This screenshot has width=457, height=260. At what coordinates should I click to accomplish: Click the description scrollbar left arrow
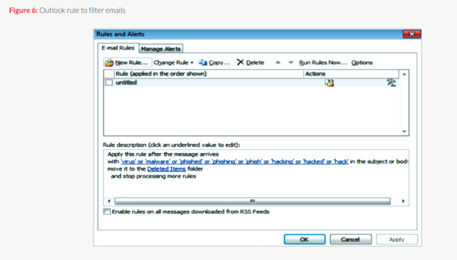(x=109, y=201)
